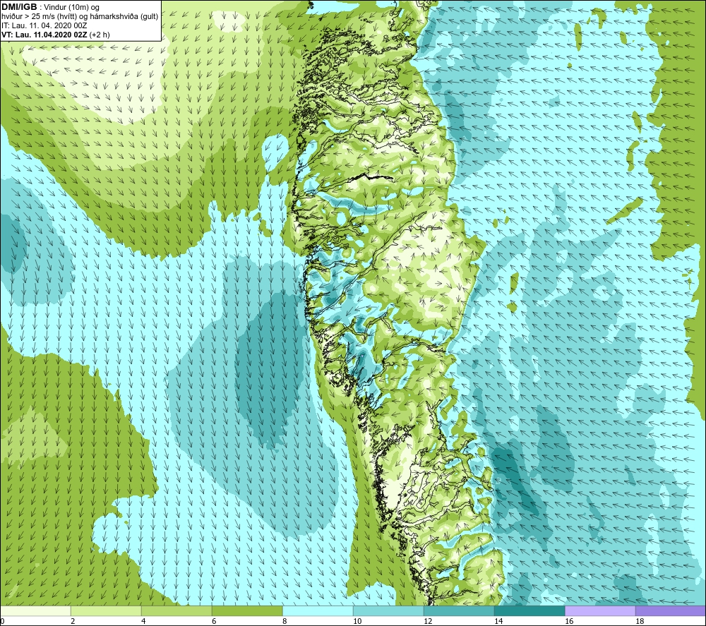Click the legend scale label '12'
The image size is (706, 626).
click(428, 621)
